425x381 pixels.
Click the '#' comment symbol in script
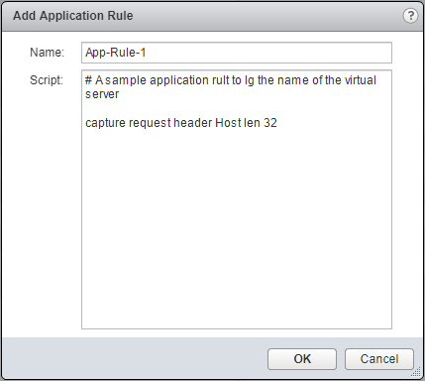coord(88,80)
